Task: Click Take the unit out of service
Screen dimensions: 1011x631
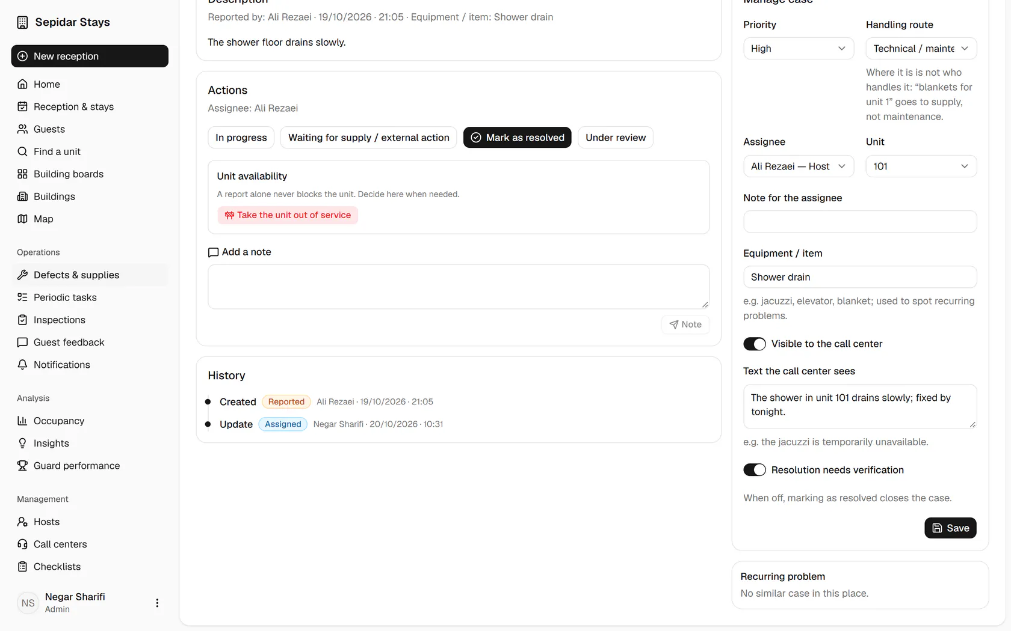Action: (x=288, y=215)
